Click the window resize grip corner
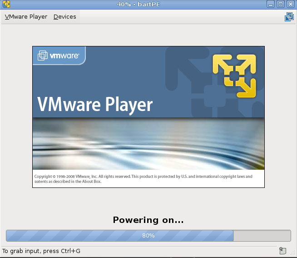 294,255
